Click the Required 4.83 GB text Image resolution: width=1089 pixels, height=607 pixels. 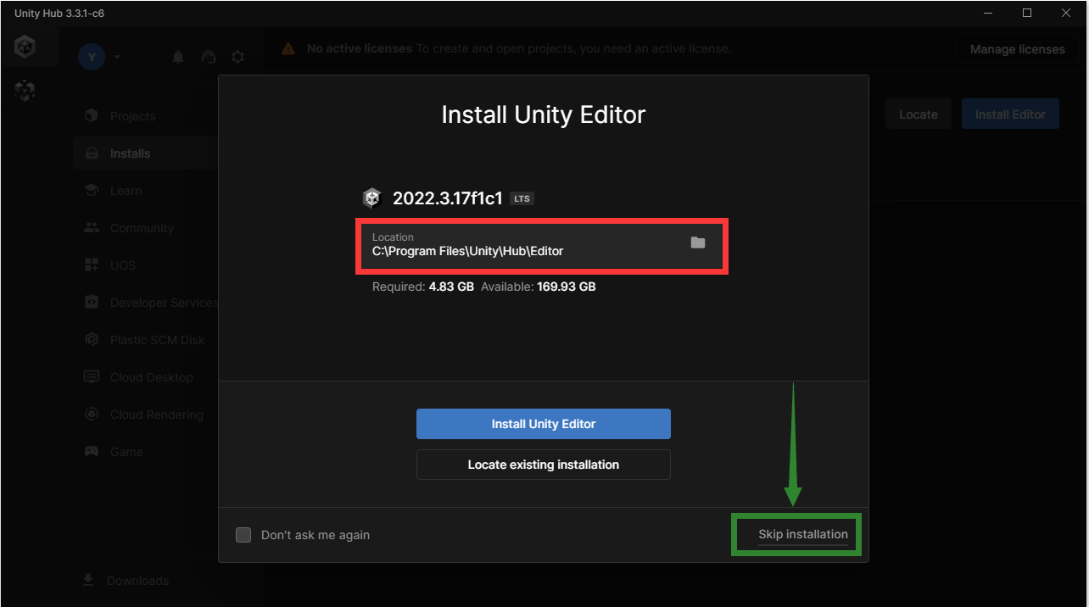click(423, 287)
